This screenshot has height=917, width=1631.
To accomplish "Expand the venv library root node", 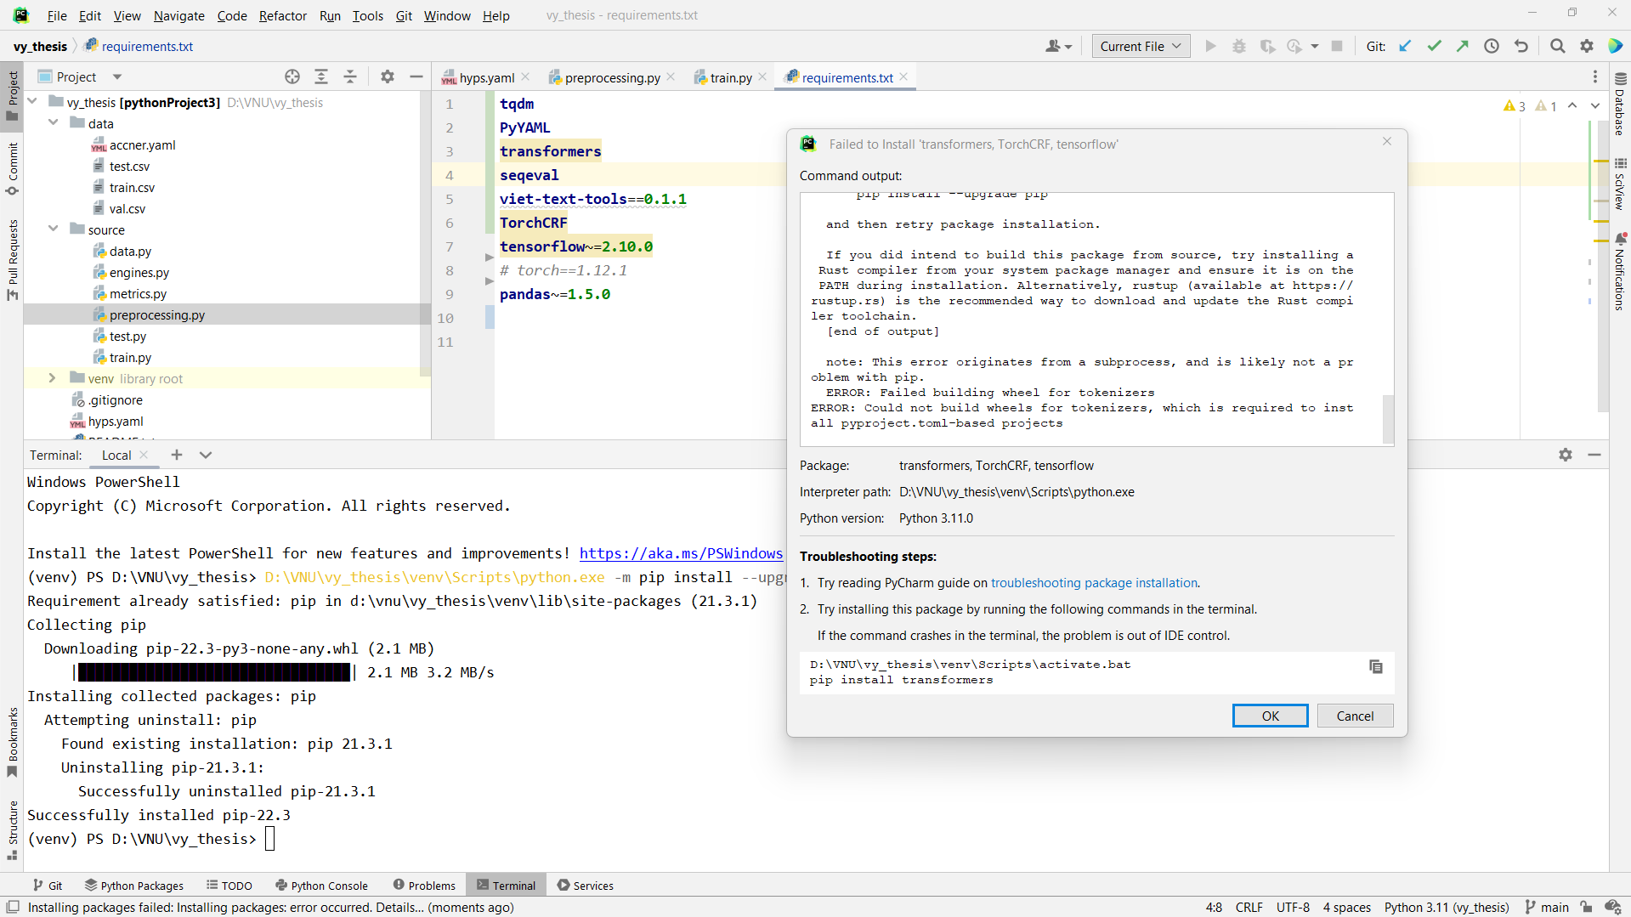I will pyautogui.click(x=54, y=378).
